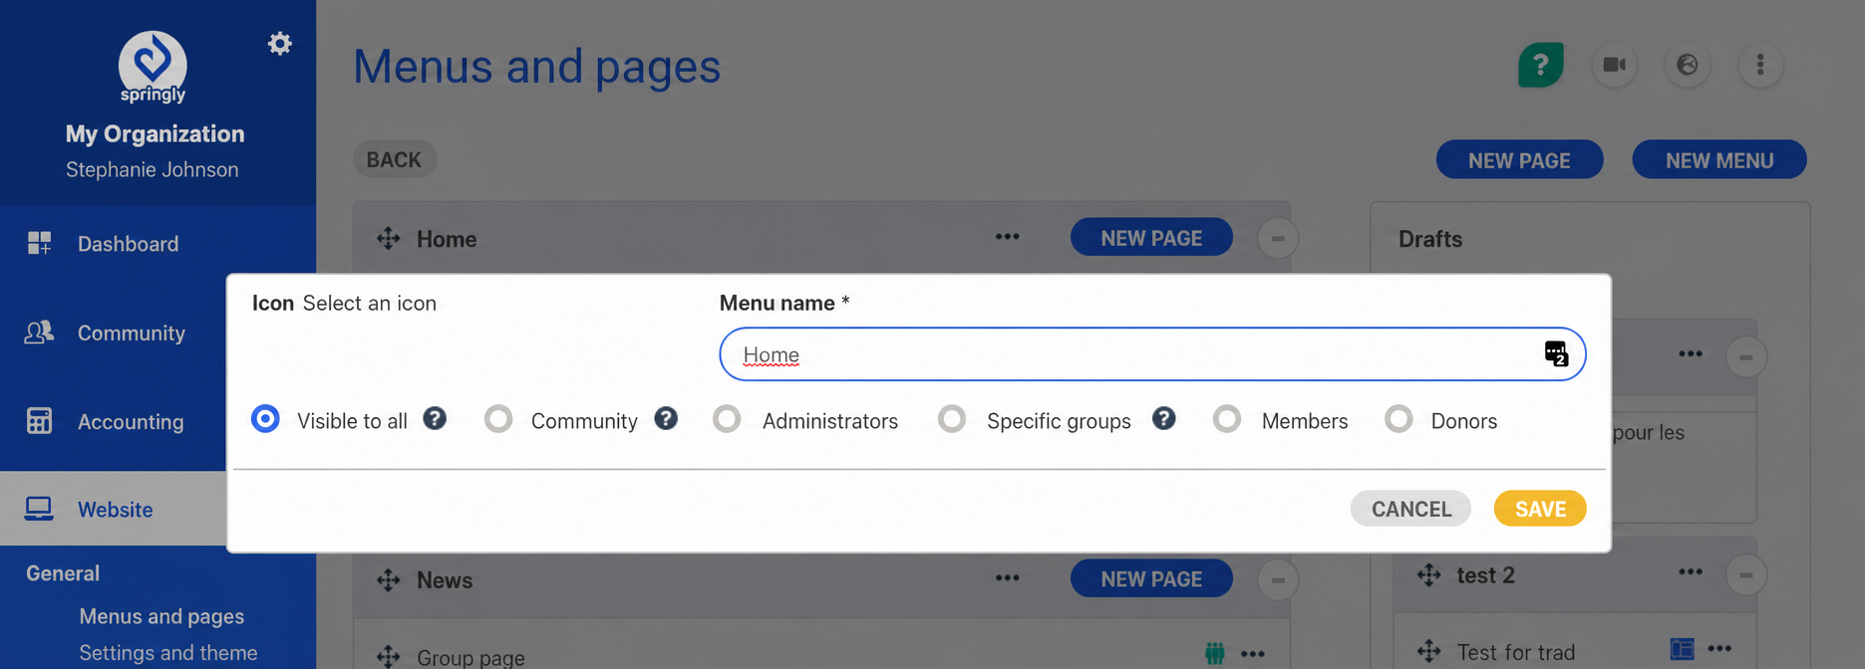Click the Springly logo
1865x669 pixels.
(x=153, y=67)
